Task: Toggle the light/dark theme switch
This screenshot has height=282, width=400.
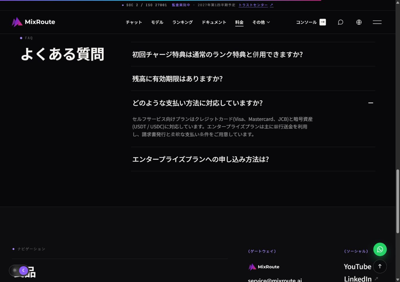Action: [x=19, y=270]
